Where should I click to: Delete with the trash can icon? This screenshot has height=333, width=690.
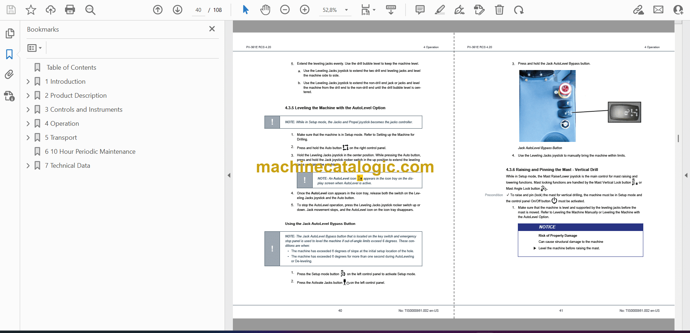(499, 10)
